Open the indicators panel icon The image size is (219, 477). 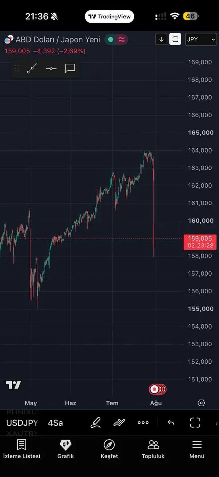click(x=119, y=423)
